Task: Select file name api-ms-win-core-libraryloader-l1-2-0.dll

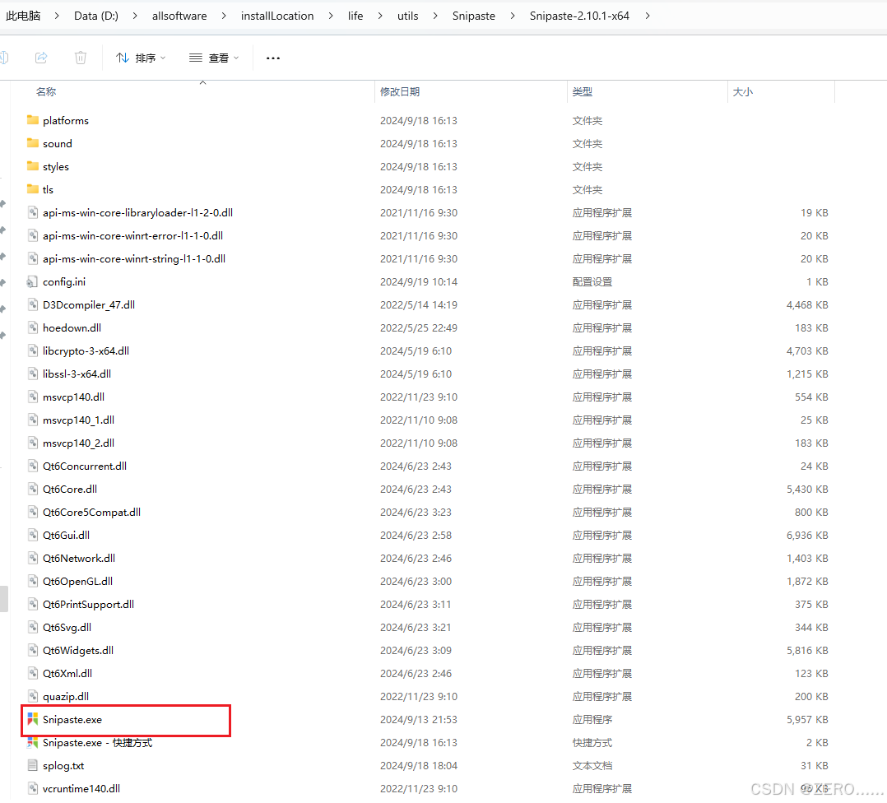Action: click(137, 212)
